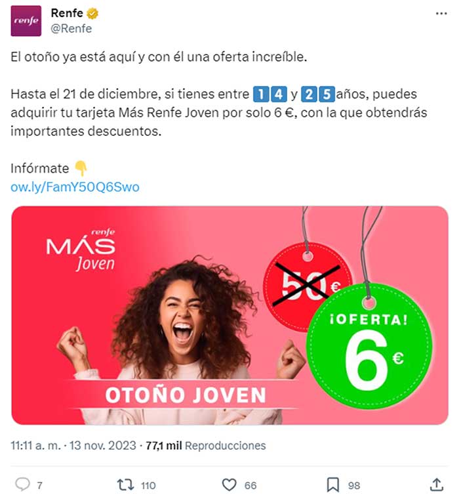Click the MÁS Joven logo in image
This screenshot has width=459, height=503.
click(81, 250)
